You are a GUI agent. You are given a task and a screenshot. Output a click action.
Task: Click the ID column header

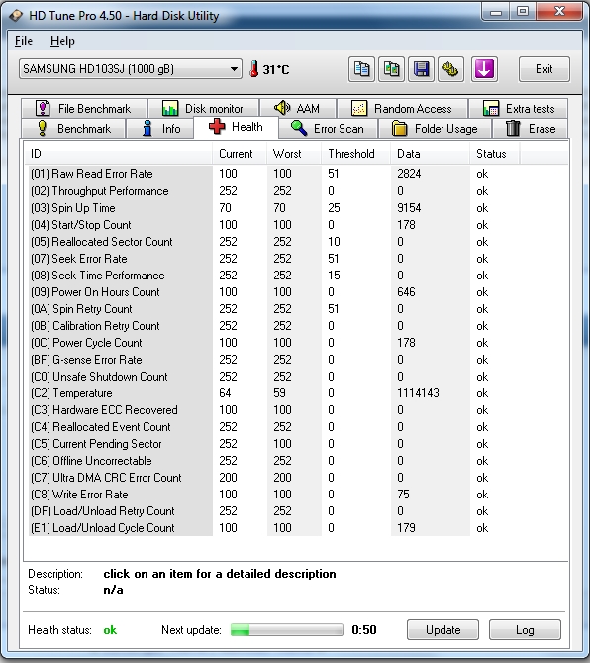click(x=118, y=154)
